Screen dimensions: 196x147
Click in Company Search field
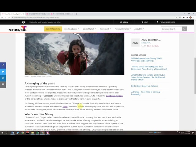[x=171, y=29]
